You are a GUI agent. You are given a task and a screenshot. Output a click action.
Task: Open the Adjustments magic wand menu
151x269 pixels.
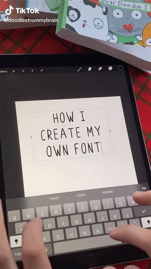pos(23,71)
